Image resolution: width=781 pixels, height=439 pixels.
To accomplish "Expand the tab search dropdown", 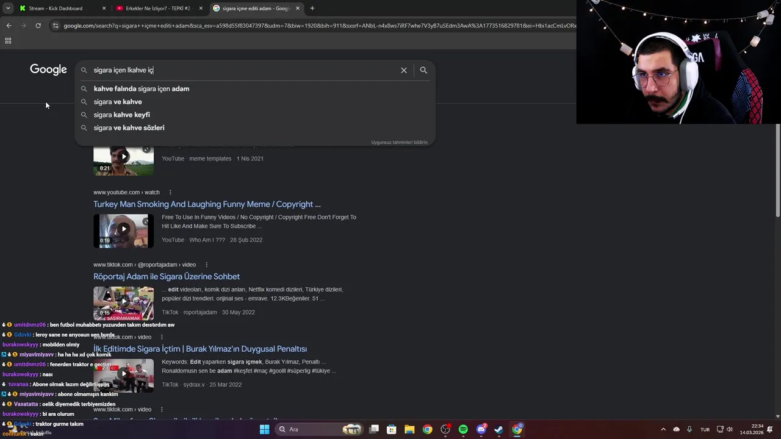I will coord(7,9).
